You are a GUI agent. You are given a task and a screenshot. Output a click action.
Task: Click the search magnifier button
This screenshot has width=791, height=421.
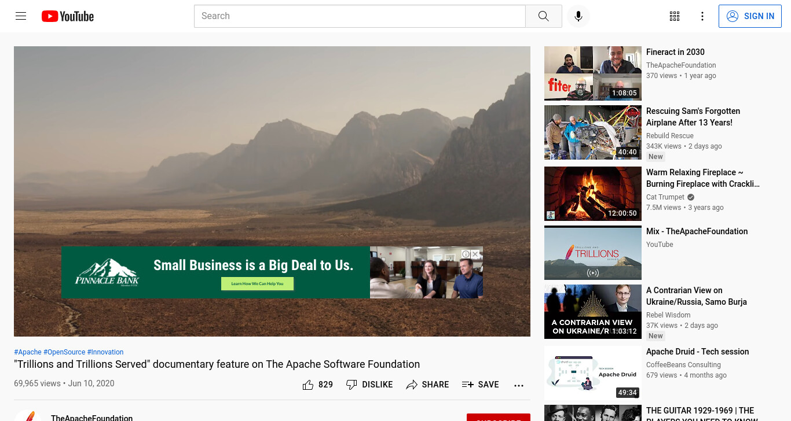click(543, 16)
